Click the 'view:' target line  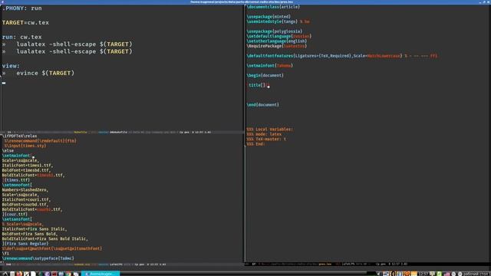point(11,66)
